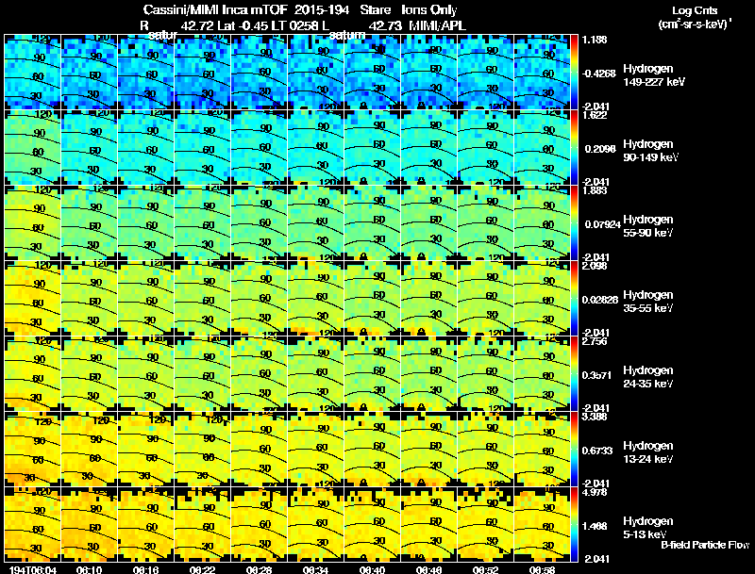Click the 1.138 color scale maximum
755x574 pixels.
(595, 40)
